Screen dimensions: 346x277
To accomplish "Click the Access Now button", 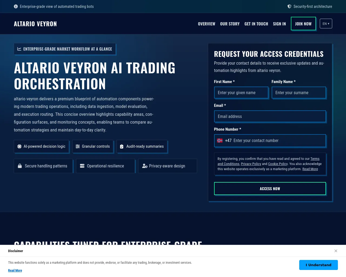I will click(x=270, y=189).
